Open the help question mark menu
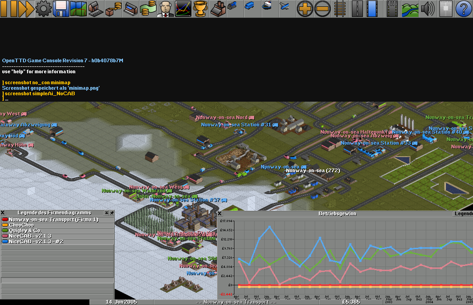The height and width of the screenshot is (305, 473). (x=463, y=9)
